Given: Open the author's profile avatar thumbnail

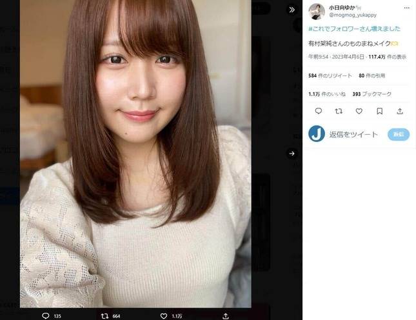Looking at the screenshot, I should click(x=317, y=12).
